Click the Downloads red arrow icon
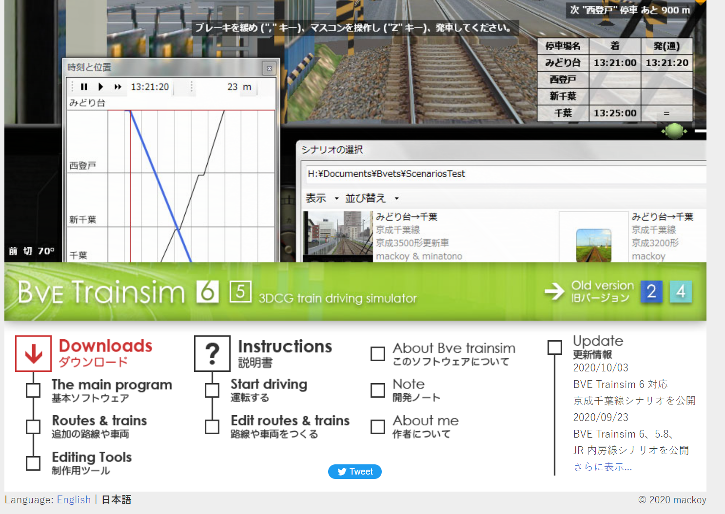Viewport: 725px width, 514px height. [33, 353]
